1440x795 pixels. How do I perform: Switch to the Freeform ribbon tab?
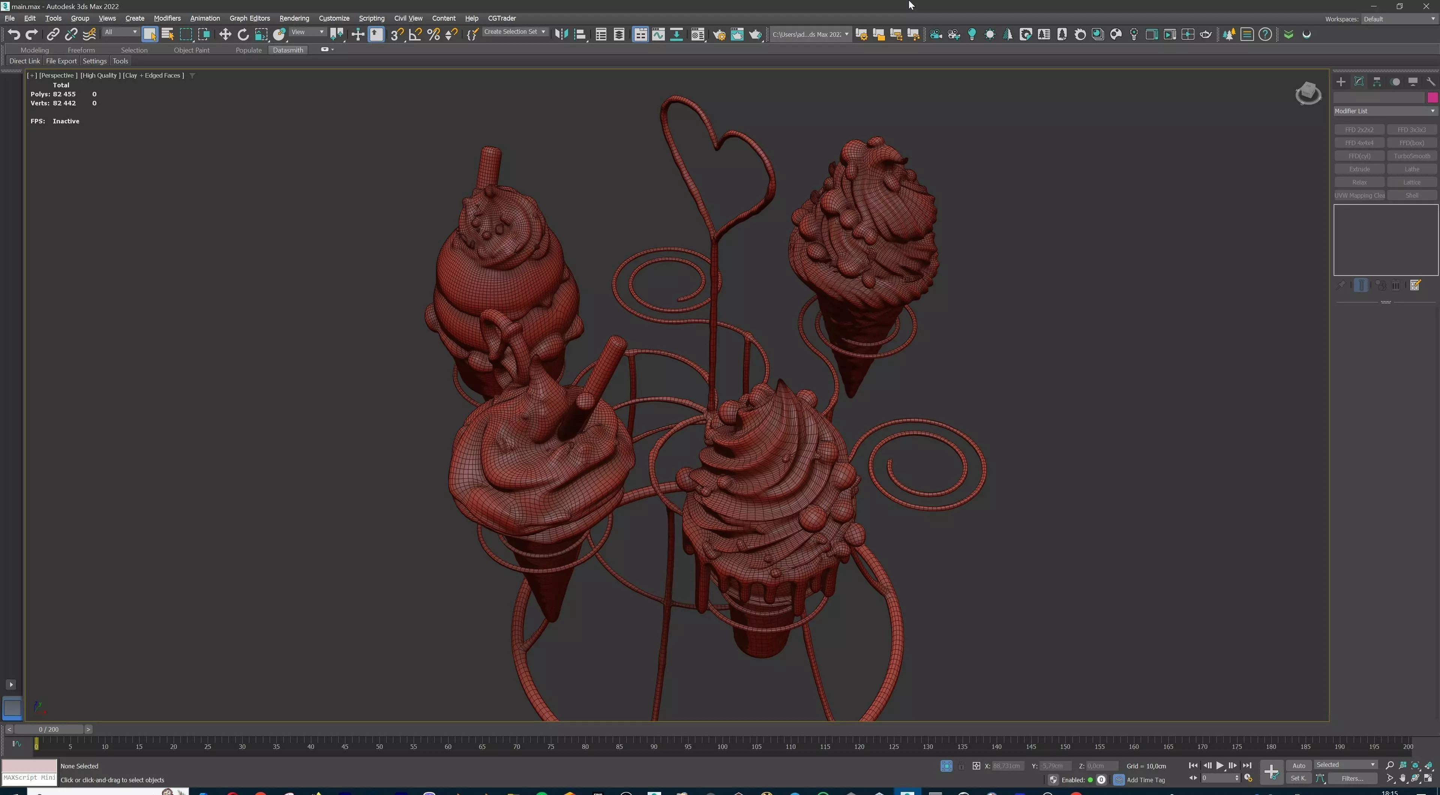81,50
